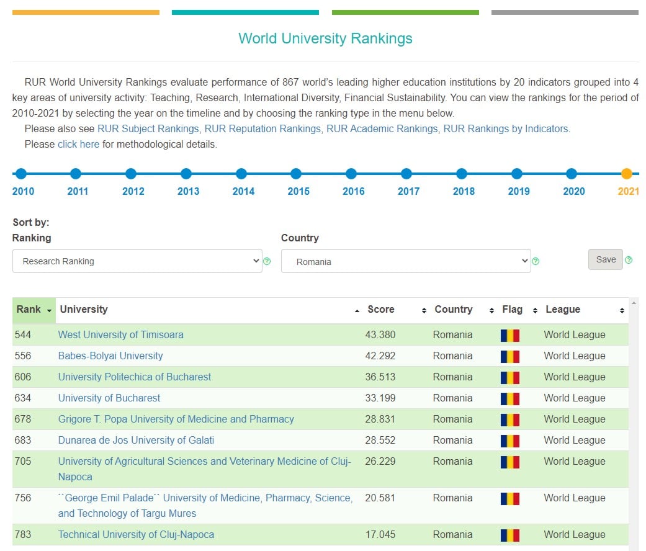Click help icon next to Ranking dropdown
The width and height of the screenshot is (646, 551).
click(x=267, y=261)
